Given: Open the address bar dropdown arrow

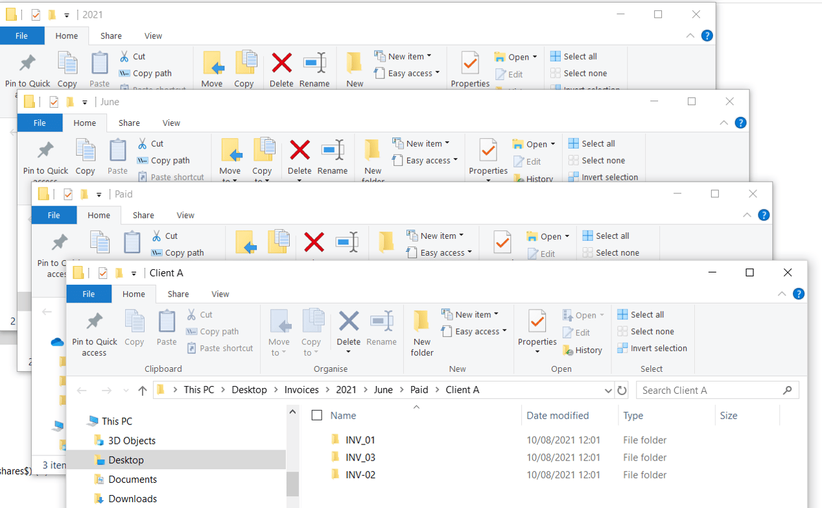Looking at the screenshot, I should pyautogui.click(x=608, y=389).
